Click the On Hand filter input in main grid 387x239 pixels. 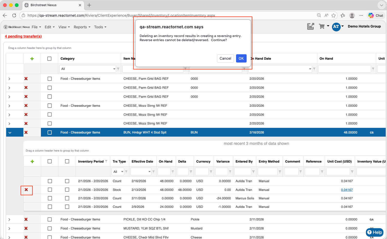pyautogui.click(x=345, y=69)
